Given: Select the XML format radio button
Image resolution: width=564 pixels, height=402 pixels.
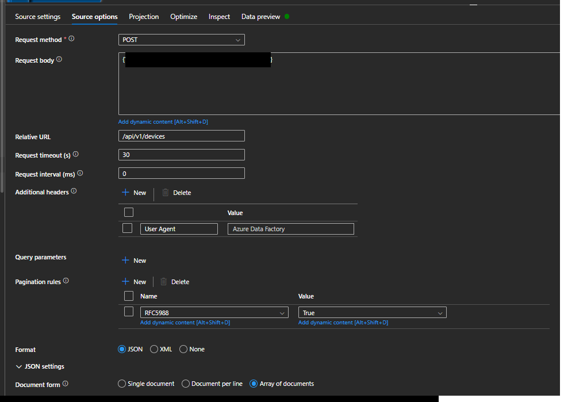Looking at the screenshot, I should (x=154, y=349).
